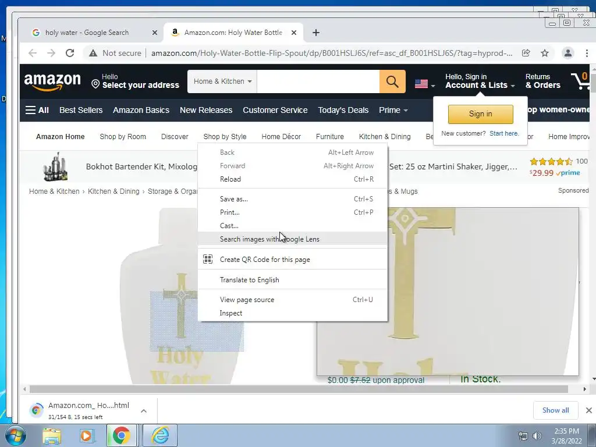Click Kitchen & Dining breadcrumb link
This screenshot has height=447, width=596.
point(113,191)
